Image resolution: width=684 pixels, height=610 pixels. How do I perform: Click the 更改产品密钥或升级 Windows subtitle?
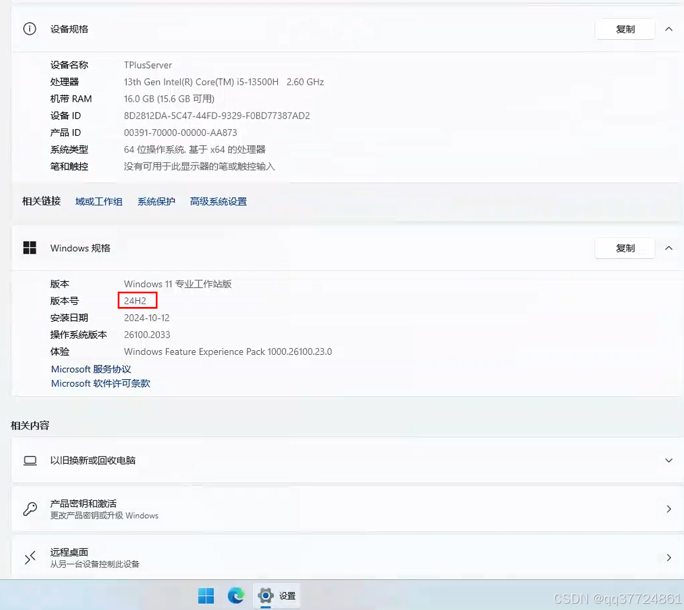pyautogui.click(x=104, y=516)
